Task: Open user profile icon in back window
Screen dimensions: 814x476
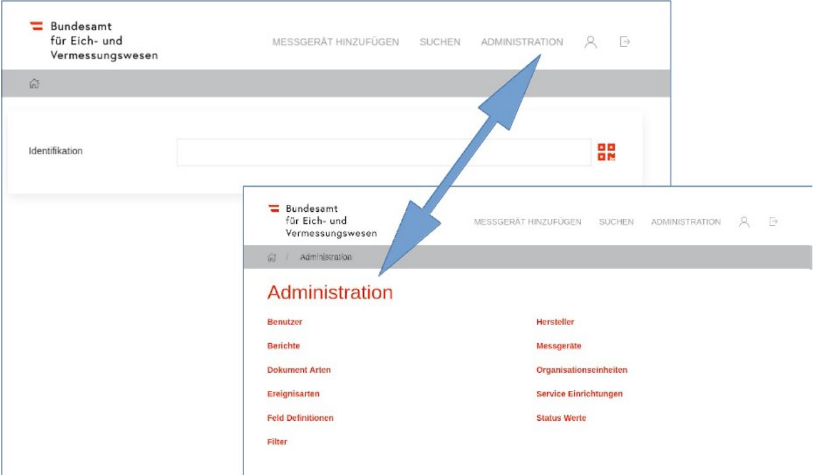Action: coord(590,42)
